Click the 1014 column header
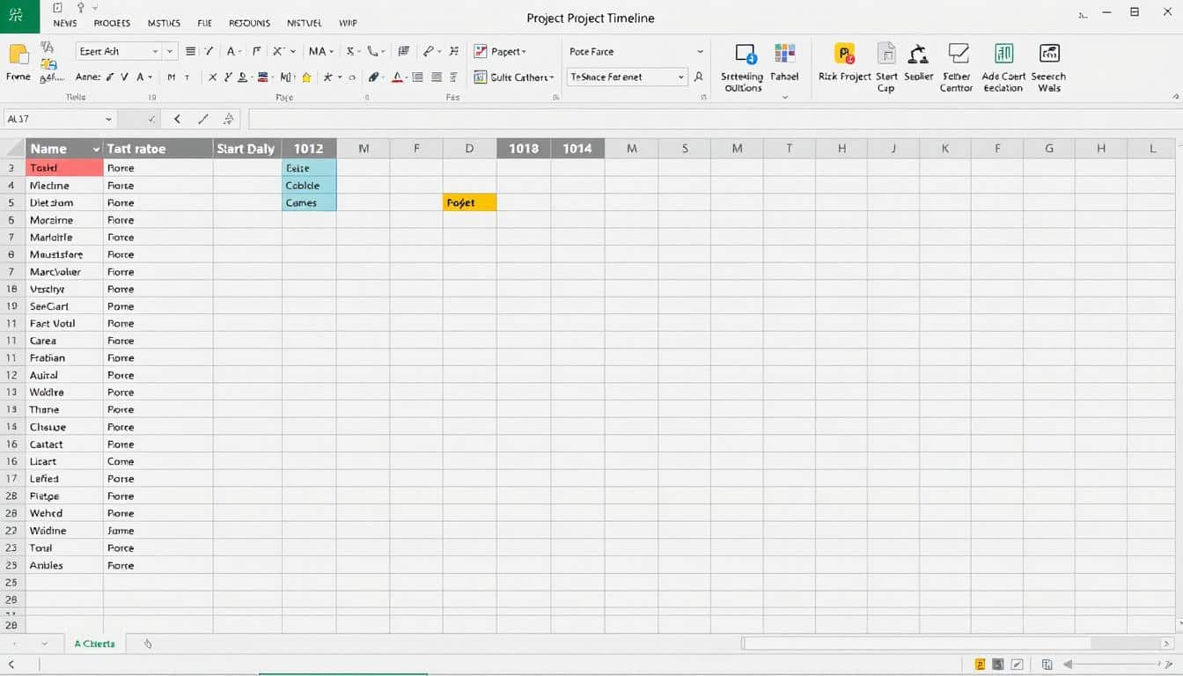This screenshot has width=1183, height=676. (x=577, y=149)
